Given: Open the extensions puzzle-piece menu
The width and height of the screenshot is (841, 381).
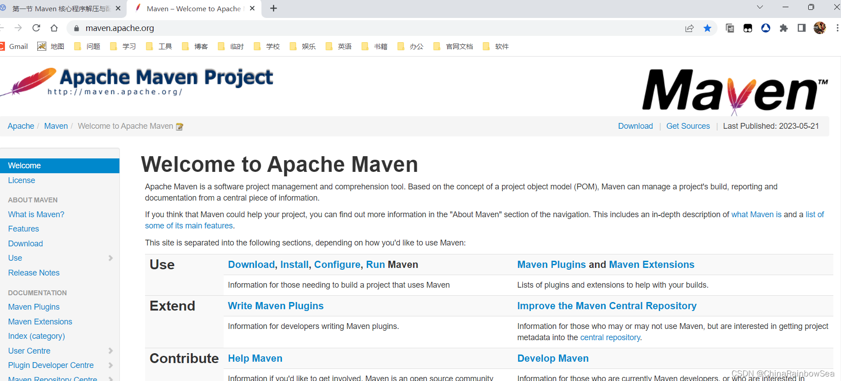Looking at the screenshot, I should [784, 28].
